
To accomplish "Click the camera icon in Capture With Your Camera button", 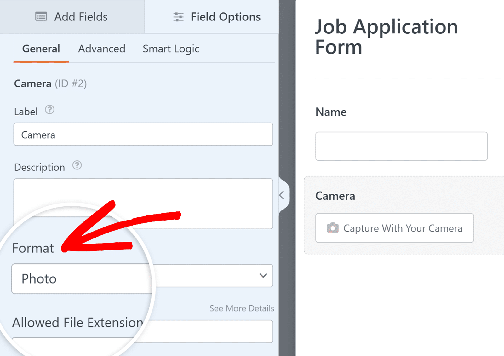I will tap(332, 228).
